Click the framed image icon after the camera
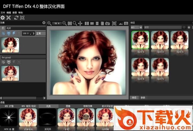The width and height of the screenshot is (193, 131). click(114, 24)
